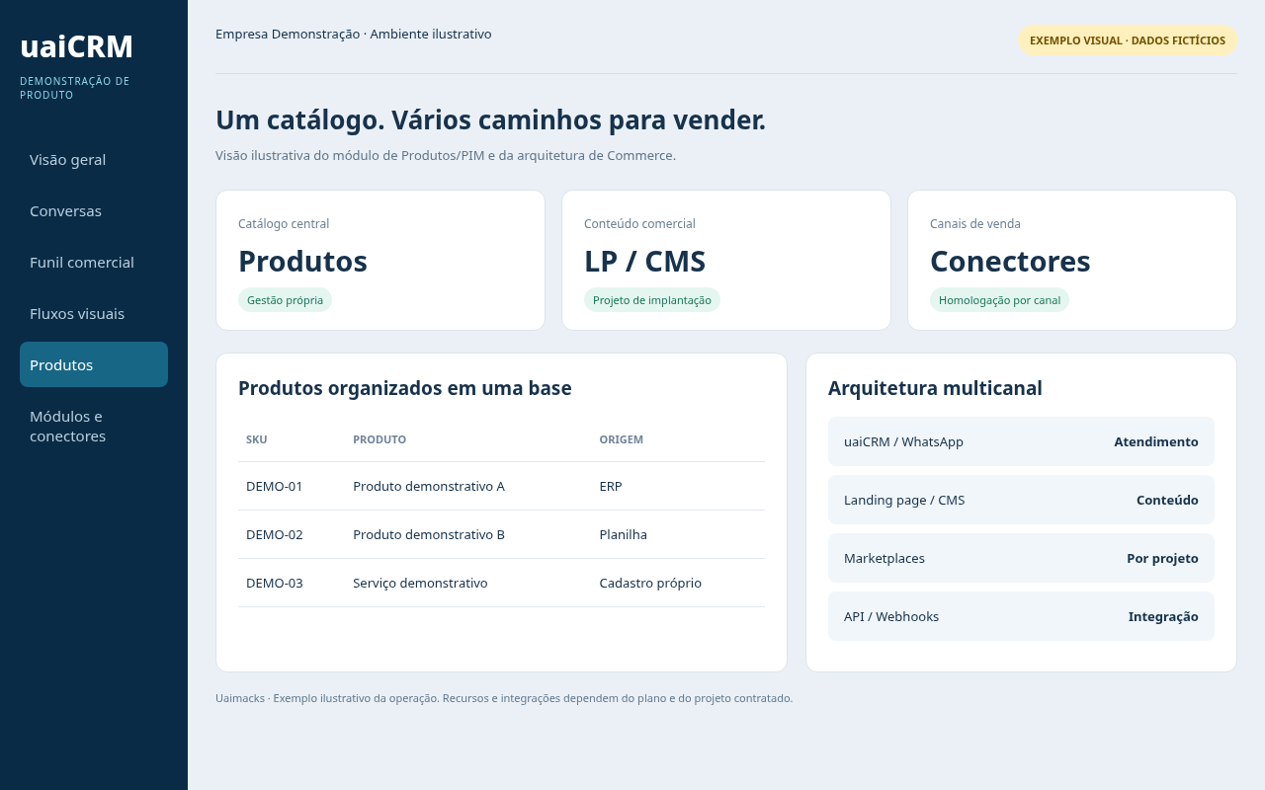Click the PRODUTO column header
The width and height of the screenshot is (1265, 790).
pos(379,439)
